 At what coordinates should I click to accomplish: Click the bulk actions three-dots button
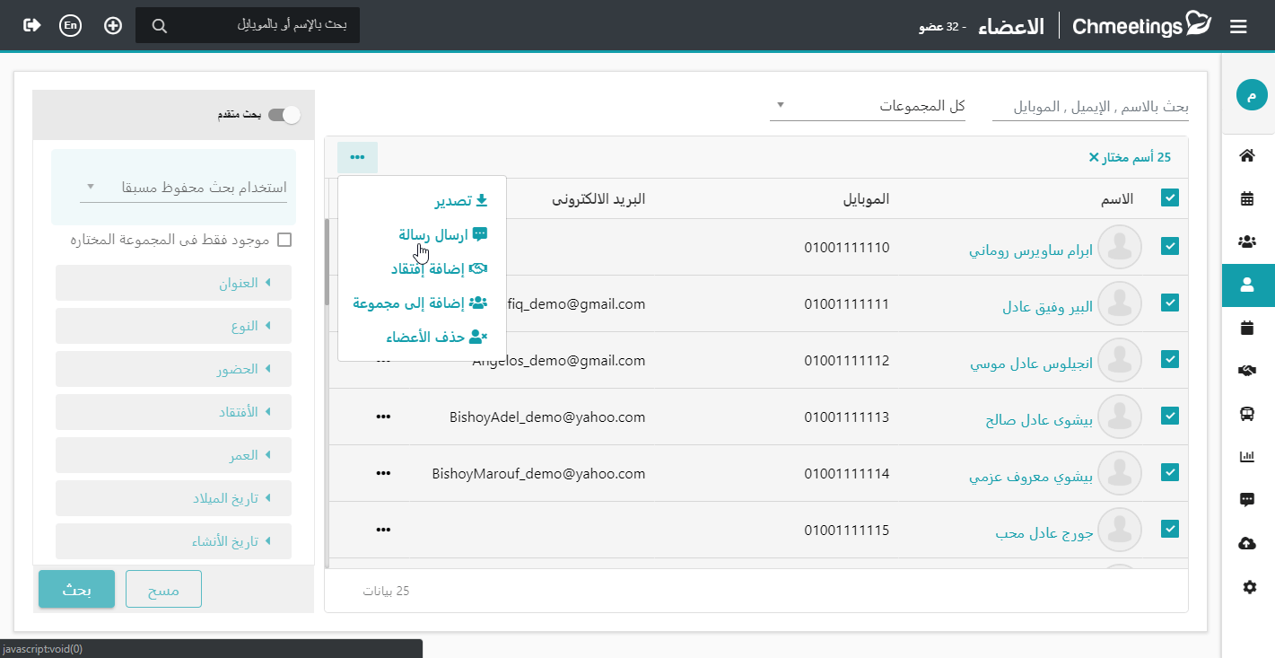pos(358,158)
